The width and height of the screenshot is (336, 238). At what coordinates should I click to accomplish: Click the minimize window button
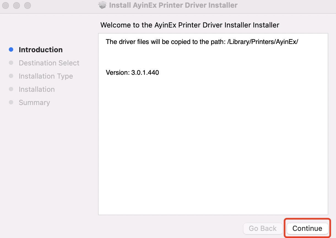[x=17, y=5]
